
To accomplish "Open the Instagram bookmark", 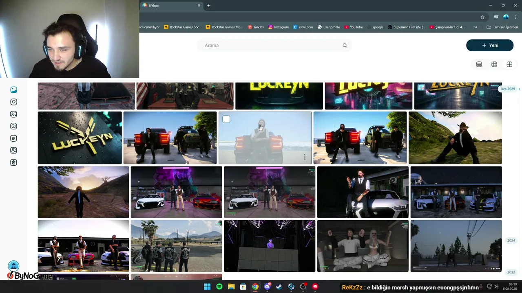I will pos(278,27).
